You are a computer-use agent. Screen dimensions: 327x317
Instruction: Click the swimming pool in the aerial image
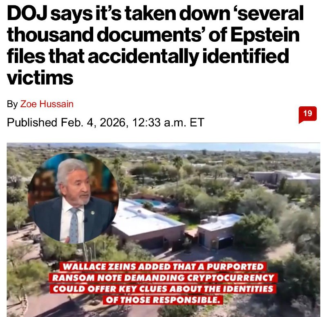[x=152, y=203]
